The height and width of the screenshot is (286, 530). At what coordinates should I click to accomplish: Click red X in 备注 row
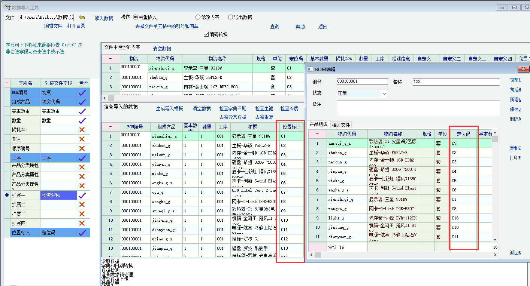pos(82,139)
